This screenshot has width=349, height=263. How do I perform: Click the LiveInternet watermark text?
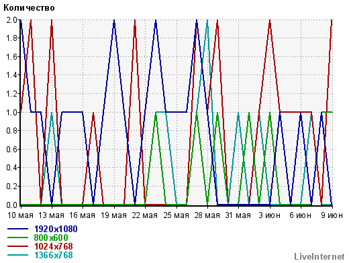click(319, 256)
